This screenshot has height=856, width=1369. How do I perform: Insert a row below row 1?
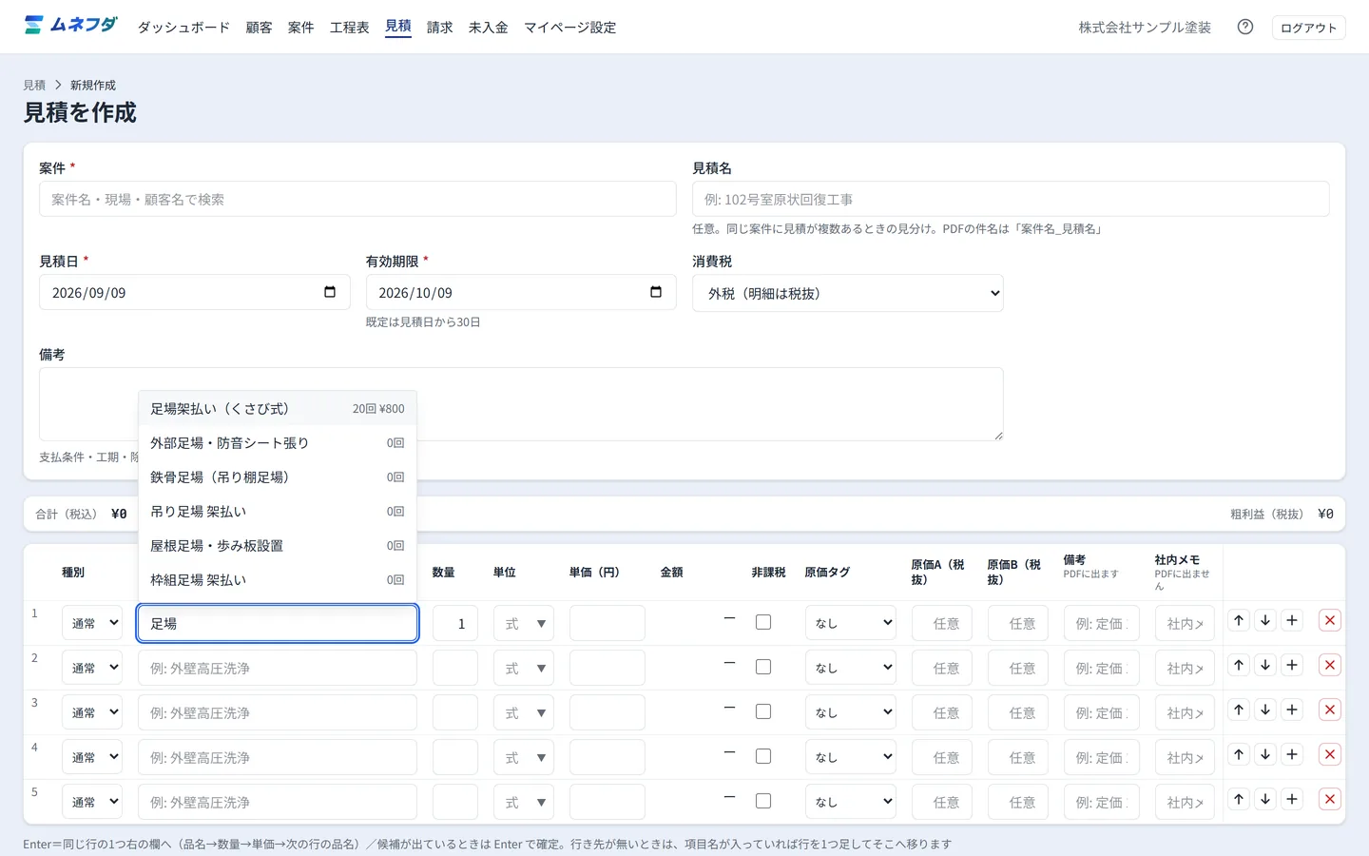[1292, 620]
